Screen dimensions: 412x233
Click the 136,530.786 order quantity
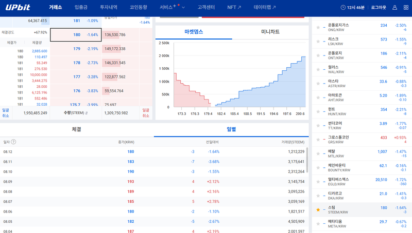pos(115,35)
